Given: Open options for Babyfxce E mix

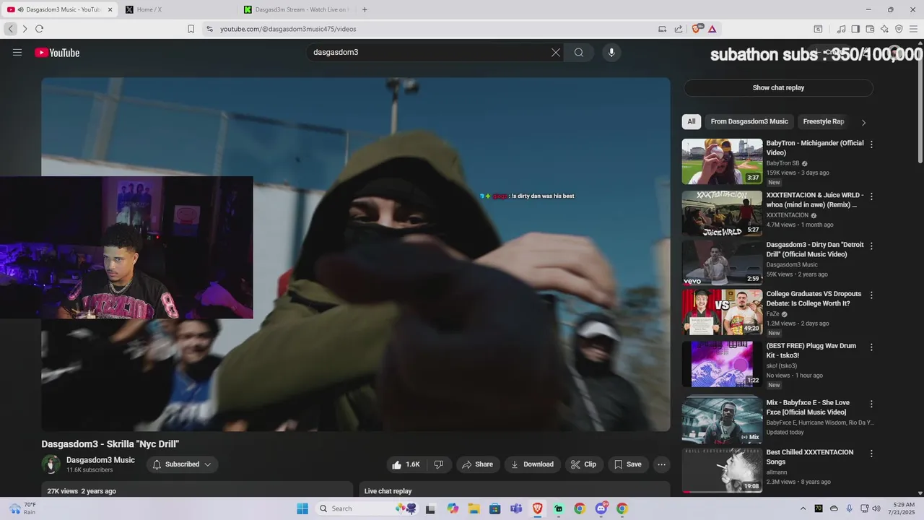Looking at the screenshot, I should coord(871,404).
